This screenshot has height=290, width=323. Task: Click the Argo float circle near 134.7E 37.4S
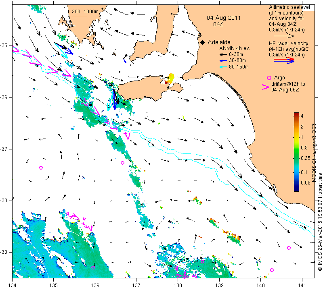(x=41, y=168)
